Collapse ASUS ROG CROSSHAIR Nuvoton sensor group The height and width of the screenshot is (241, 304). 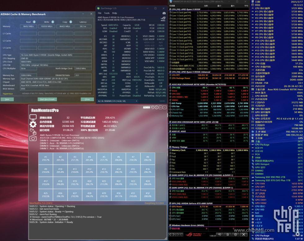pos(170,84)
